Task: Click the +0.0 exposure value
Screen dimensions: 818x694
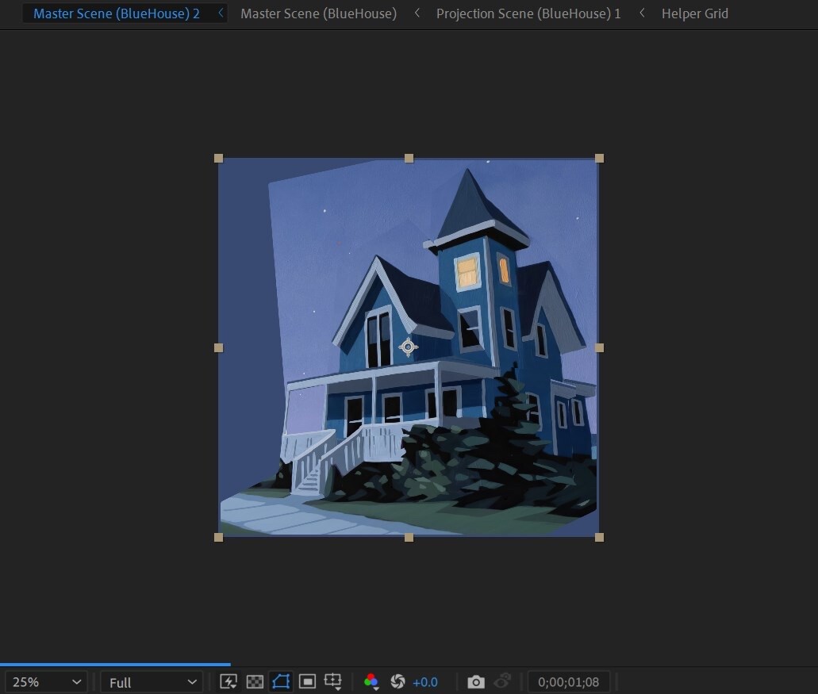Action: (424, 682)
